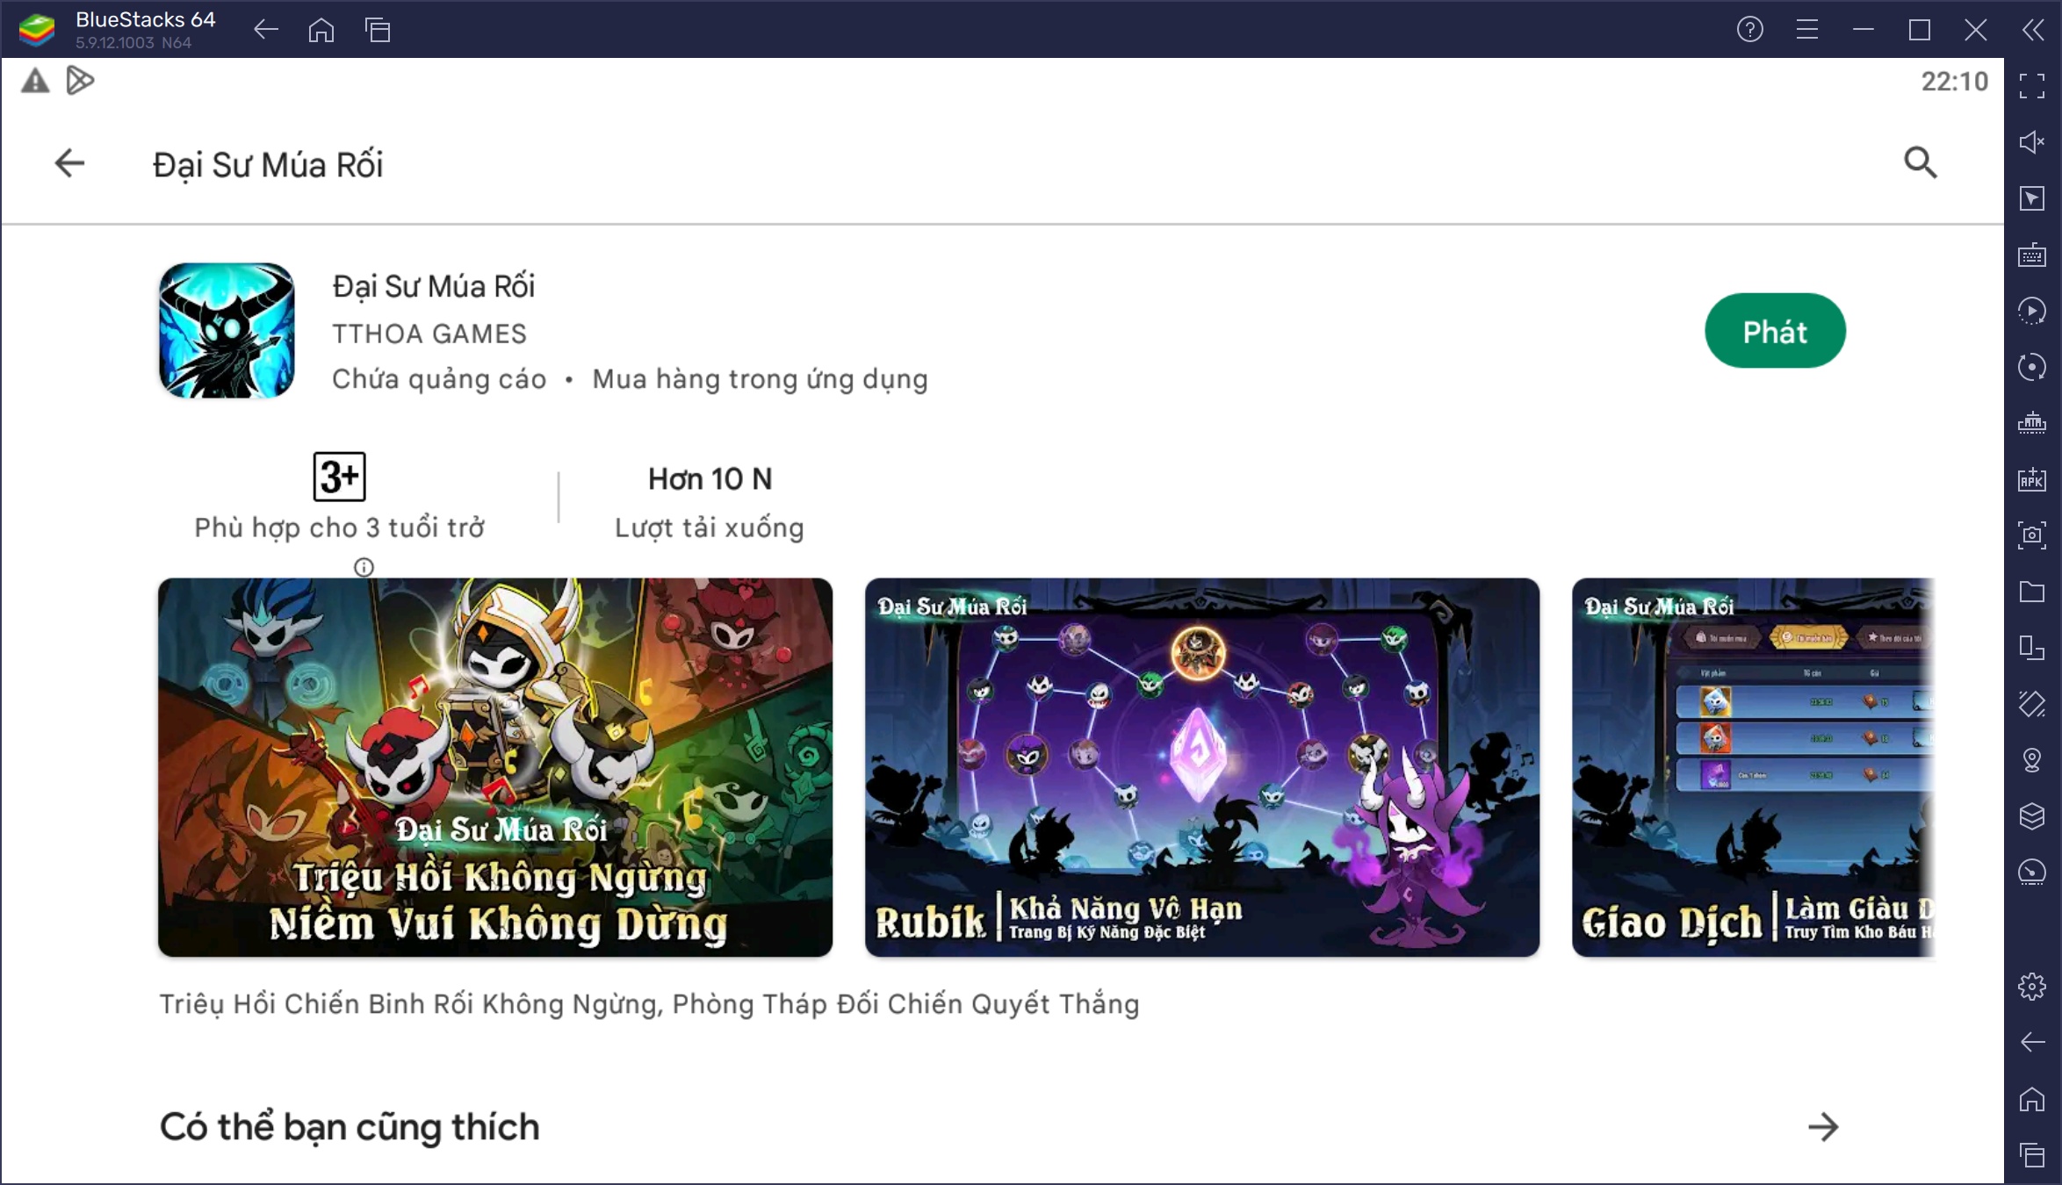The height and width of the screenshot is (1185, 2062).
Task: Click the 22:10 clock
Action: point(1954,82)
